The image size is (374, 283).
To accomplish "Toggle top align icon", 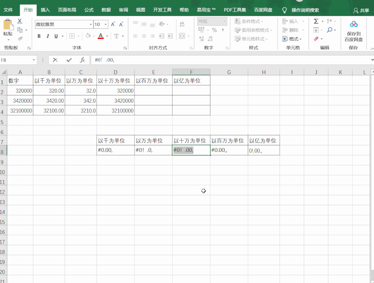I will tap(136, 23).
